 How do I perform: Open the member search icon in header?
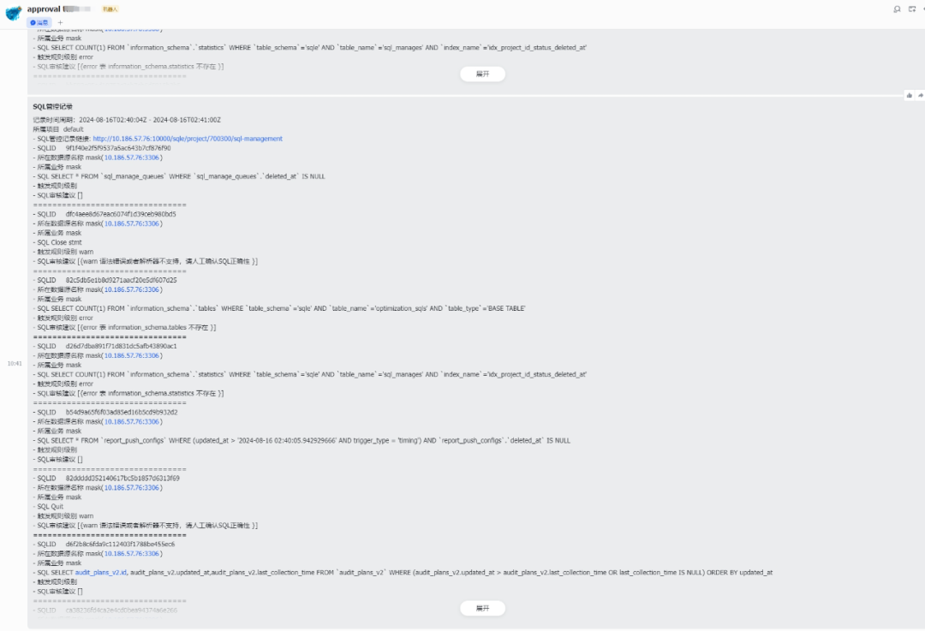pyautogui.click(x=896, y=9)
